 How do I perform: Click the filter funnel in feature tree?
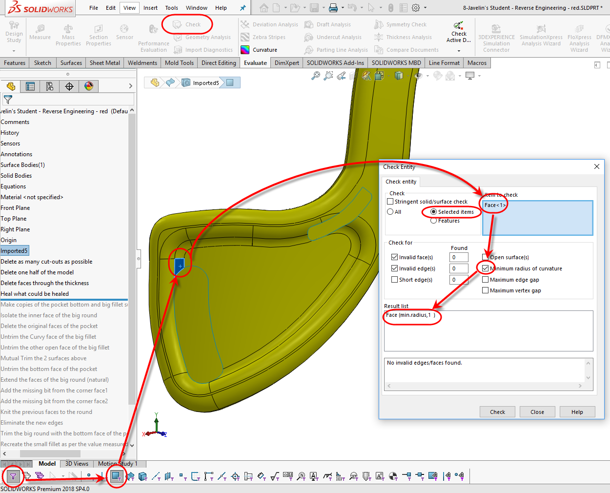(8, 99)
